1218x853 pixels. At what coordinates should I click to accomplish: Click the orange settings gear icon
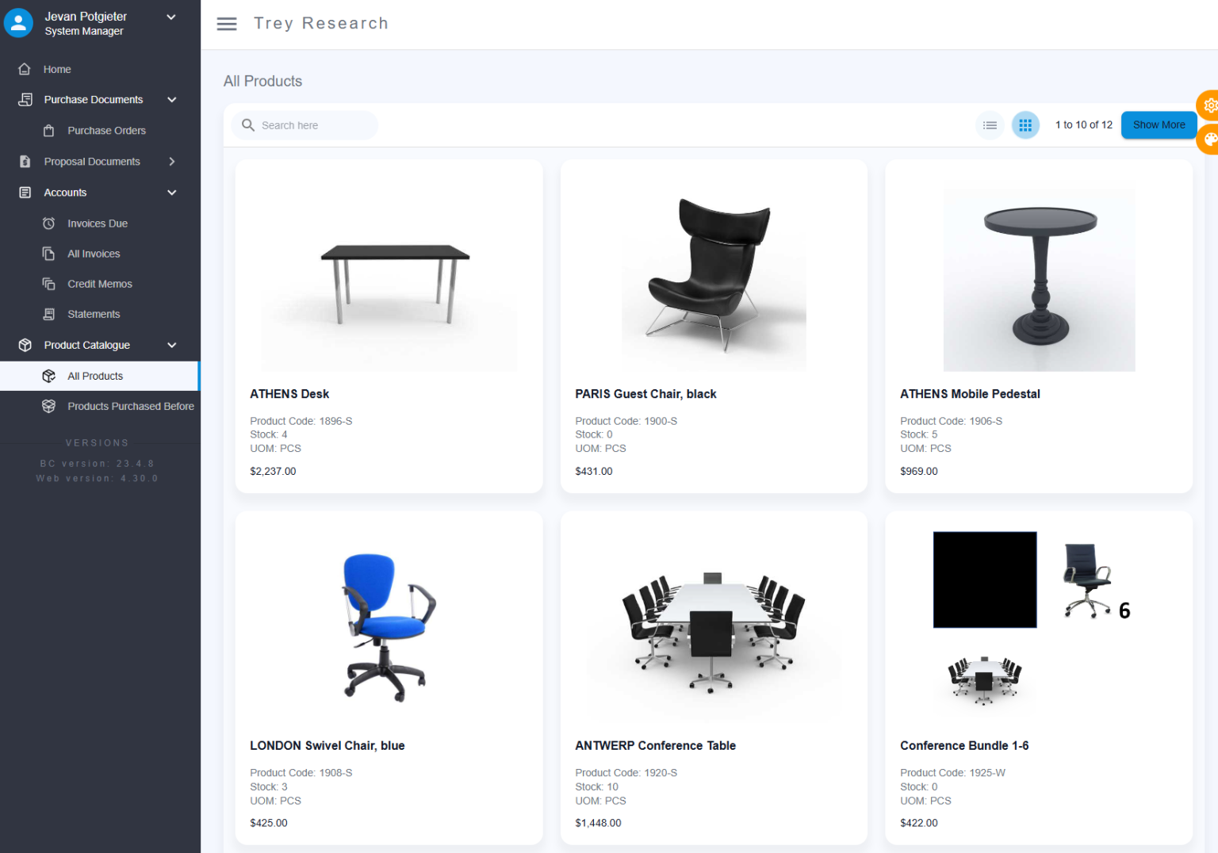click(x=1208, y=105)
